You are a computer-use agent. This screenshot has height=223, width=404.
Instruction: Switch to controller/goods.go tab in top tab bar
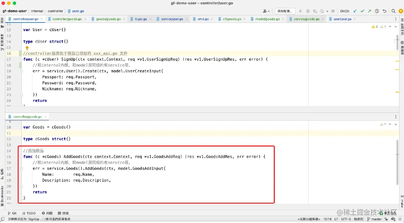click(67, 19)
